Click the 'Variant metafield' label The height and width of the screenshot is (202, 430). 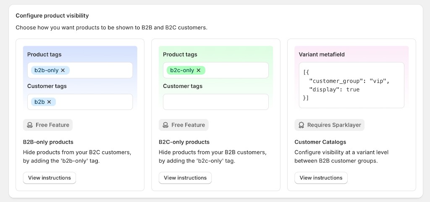(x=322, y=54)
